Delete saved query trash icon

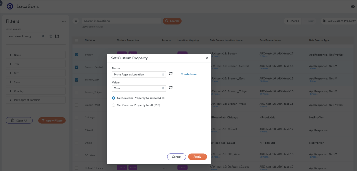click(51, 36)
